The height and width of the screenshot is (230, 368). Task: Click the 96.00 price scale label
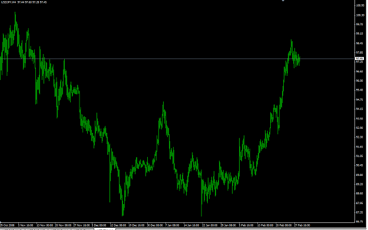[360, 81]
